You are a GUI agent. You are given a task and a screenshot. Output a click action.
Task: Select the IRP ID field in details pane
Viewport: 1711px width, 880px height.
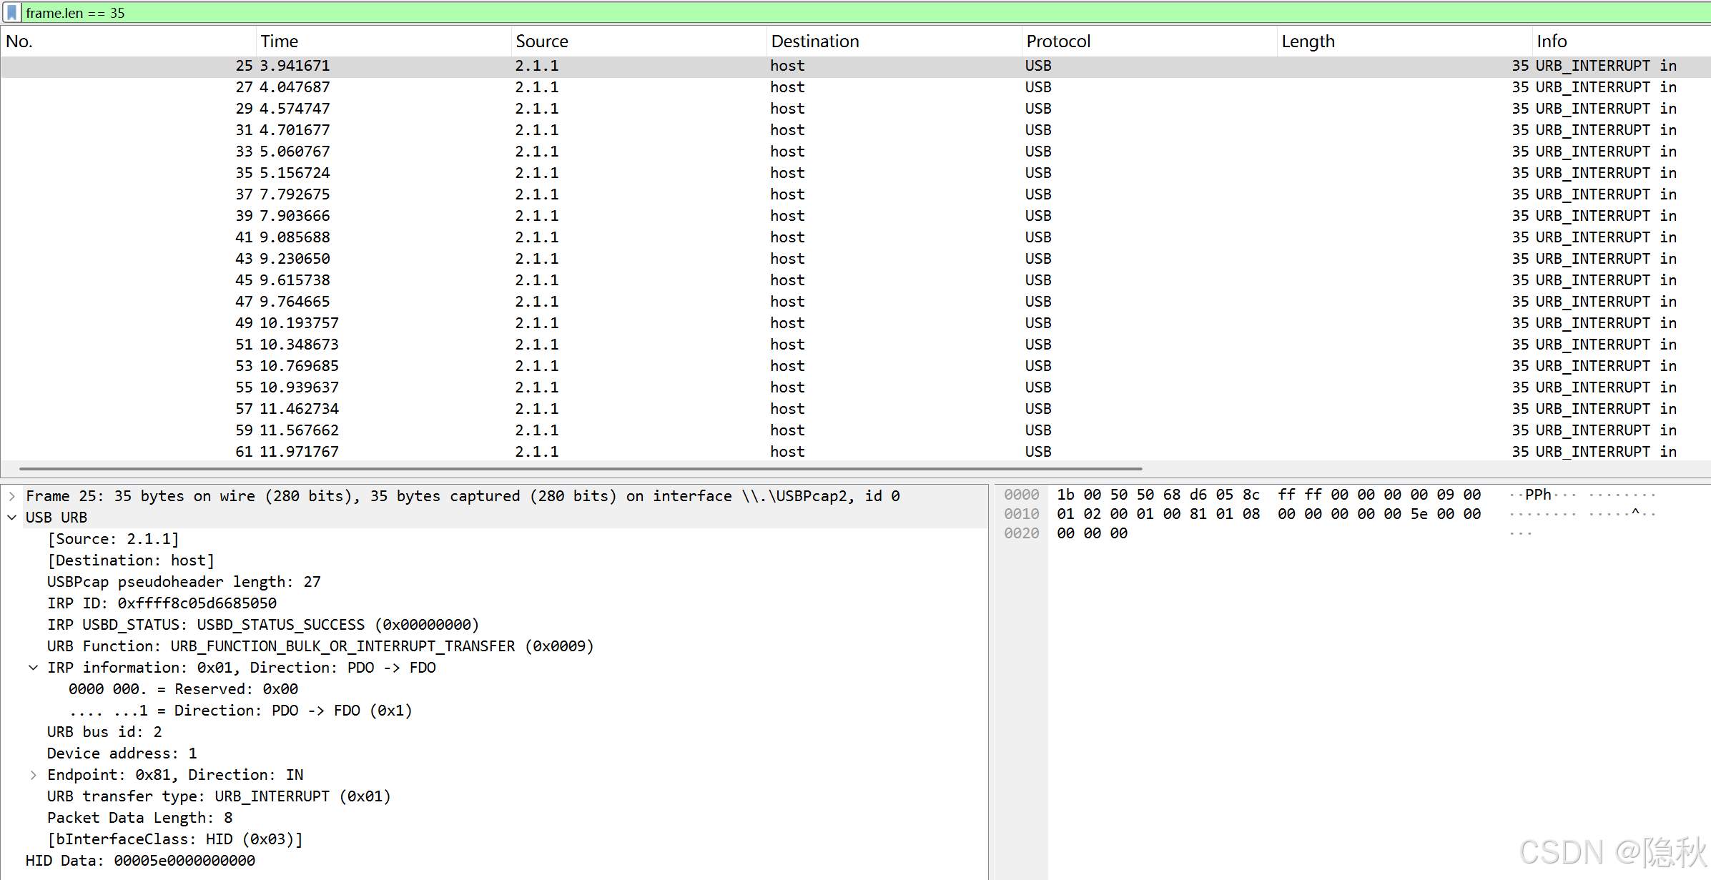coord(161,603)
